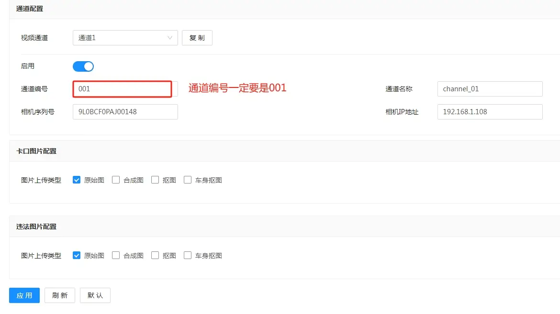Open the 视频通道 dropdown showing 通道1
This screenshot has height=314, width=560.
tap(120, 38)
